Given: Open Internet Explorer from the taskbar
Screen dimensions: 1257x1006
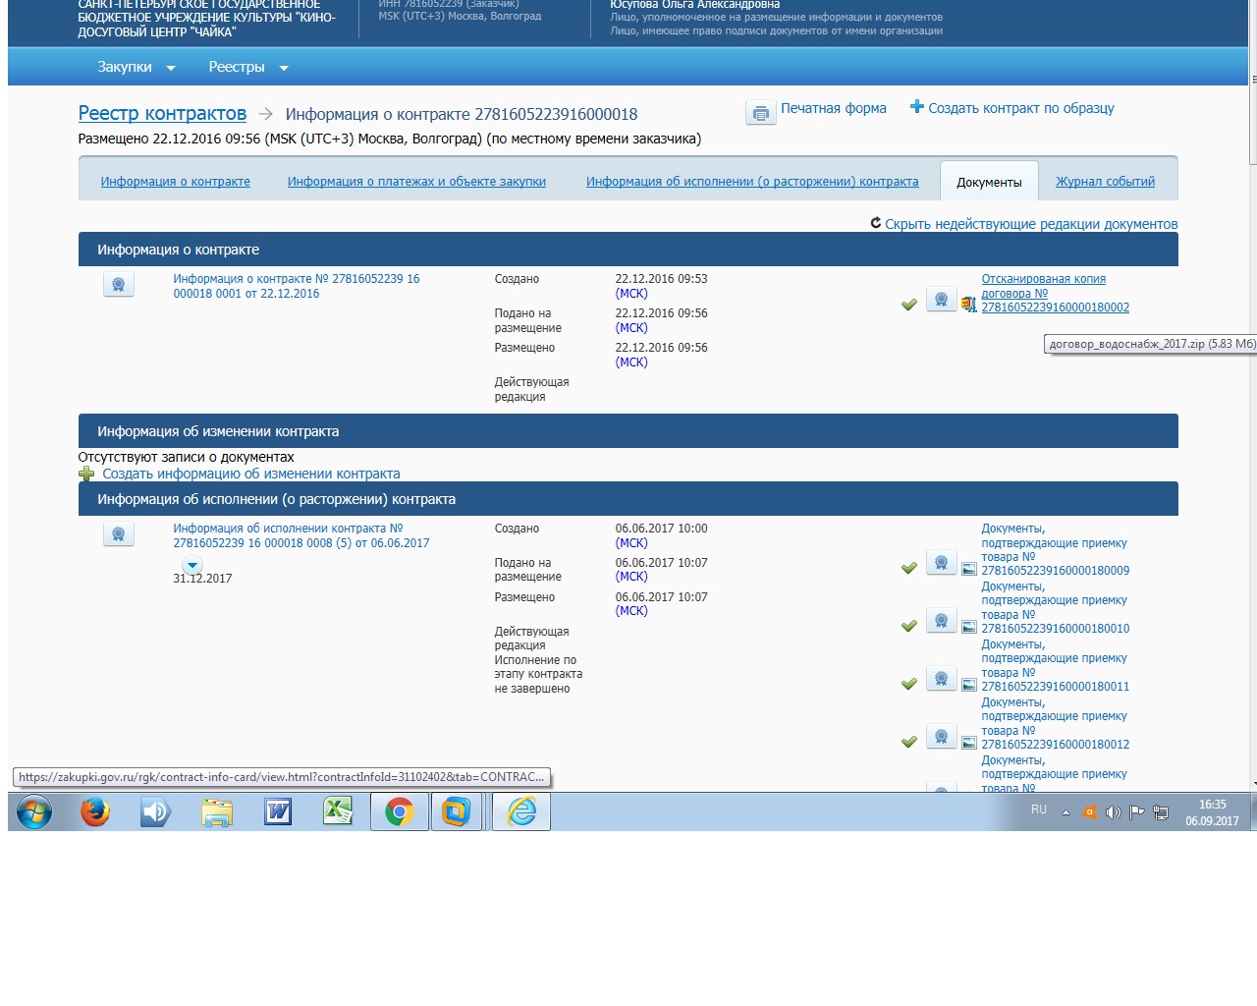Looking at the screenshot, I should coord(521,811).
